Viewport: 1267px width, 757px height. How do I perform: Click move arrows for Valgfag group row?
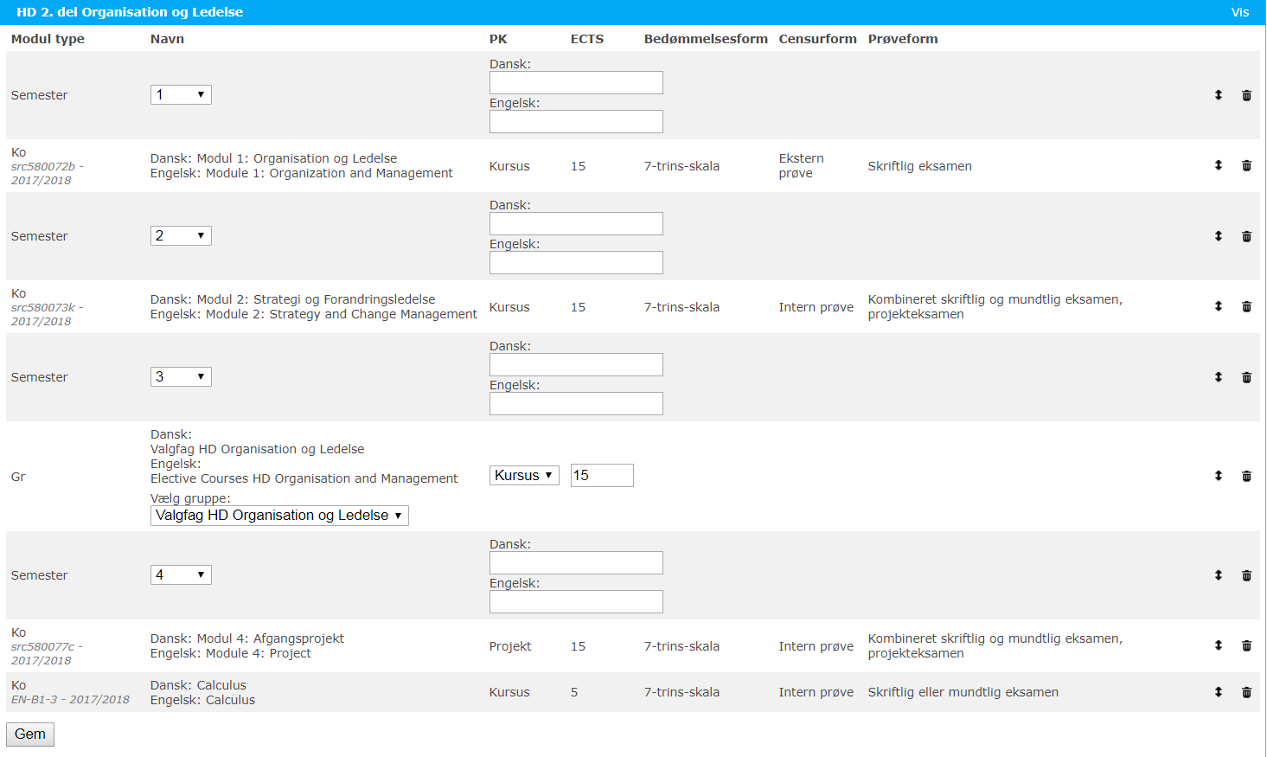[1218, 476]
